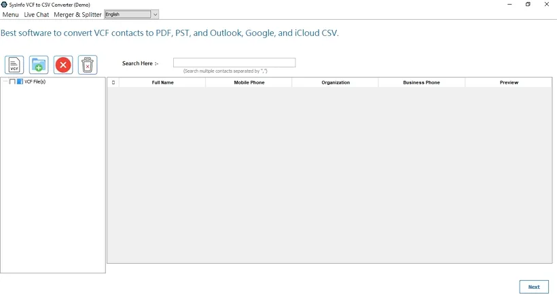Click the language dropdown arrow button
The height and width of the screenshot is (297, 557).
click(155, 14)
